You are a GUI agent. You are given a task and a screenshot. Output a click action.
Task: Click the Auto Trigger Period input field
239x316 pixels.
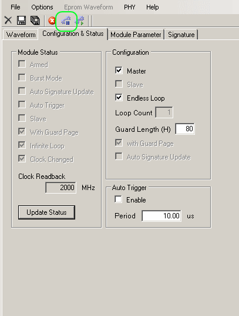tap(161, 216)
